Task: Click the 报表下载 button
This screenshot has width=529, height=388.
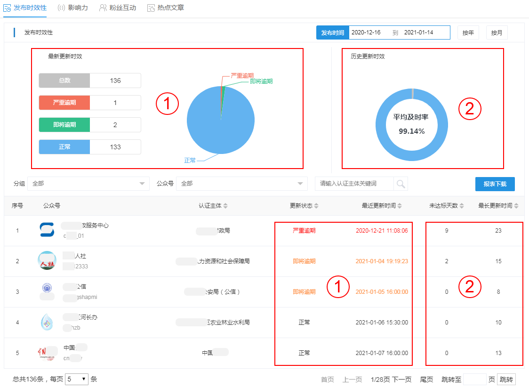Action: tap(495, 184)
